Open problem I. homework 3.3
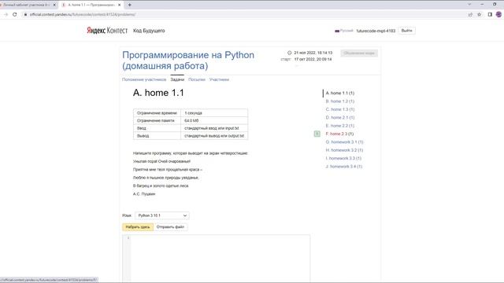This screenshot has width=504, height=283. tap(343, 159)
